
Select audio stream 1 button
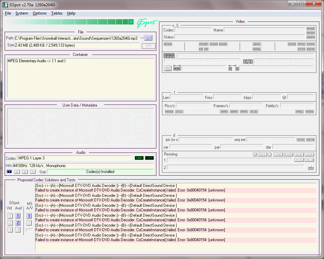9,172
